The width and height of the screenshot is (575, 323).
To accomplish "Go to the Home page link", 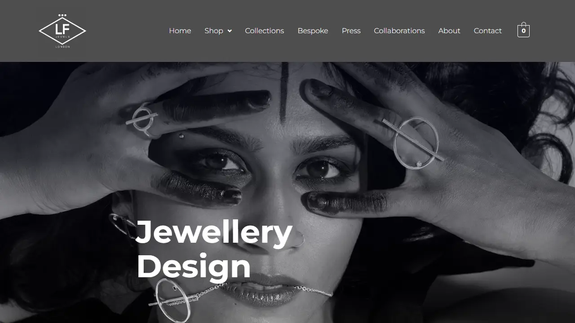I will (180, 31).
